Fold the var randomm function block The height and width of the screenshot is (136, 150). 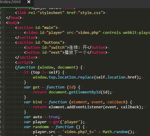(x=3, y=127)
